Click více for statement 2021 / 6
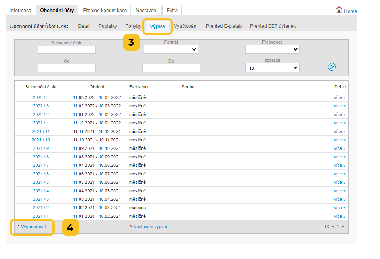Screen dimensions: 380x259 coord(340,174)
